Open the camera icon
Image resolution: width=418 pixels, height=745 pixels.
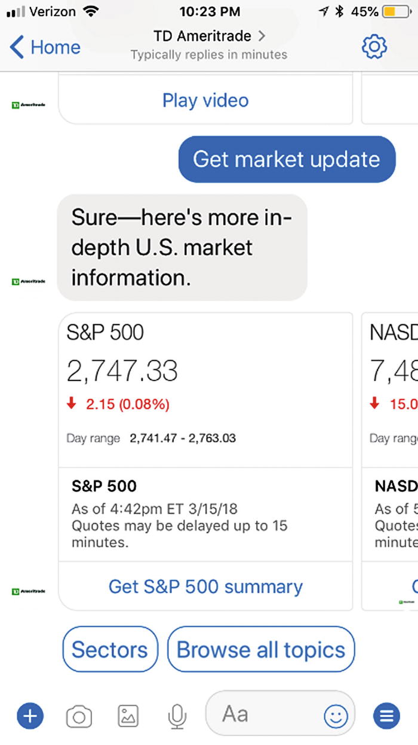point(79,716)
